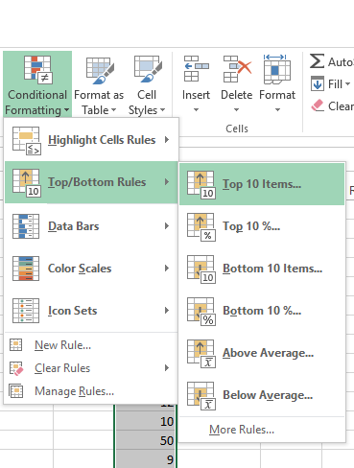This screenshot has width=354, height=468.
Task: Click the Delete cells icon
Action: [237, 69]
